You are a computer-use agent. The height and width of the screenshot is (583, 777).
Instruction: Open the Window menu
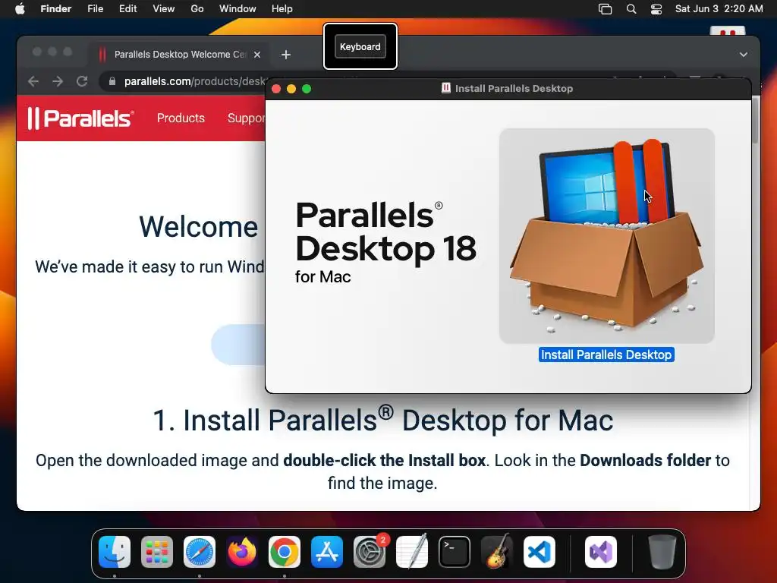click(238, 9)
